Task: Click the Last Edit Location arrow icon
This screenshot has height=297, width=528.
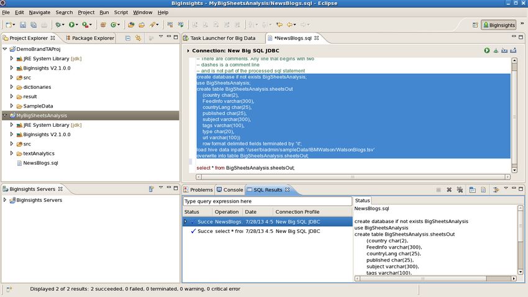Action: (x=279, y=25)
